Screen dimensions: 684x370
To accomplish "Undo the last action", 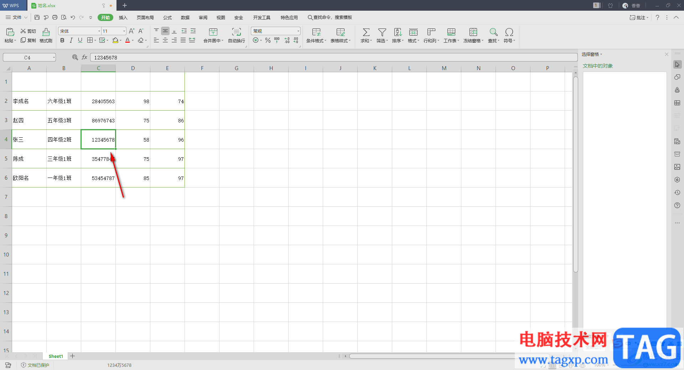I will pyautogui.click(x=73, y=17).
